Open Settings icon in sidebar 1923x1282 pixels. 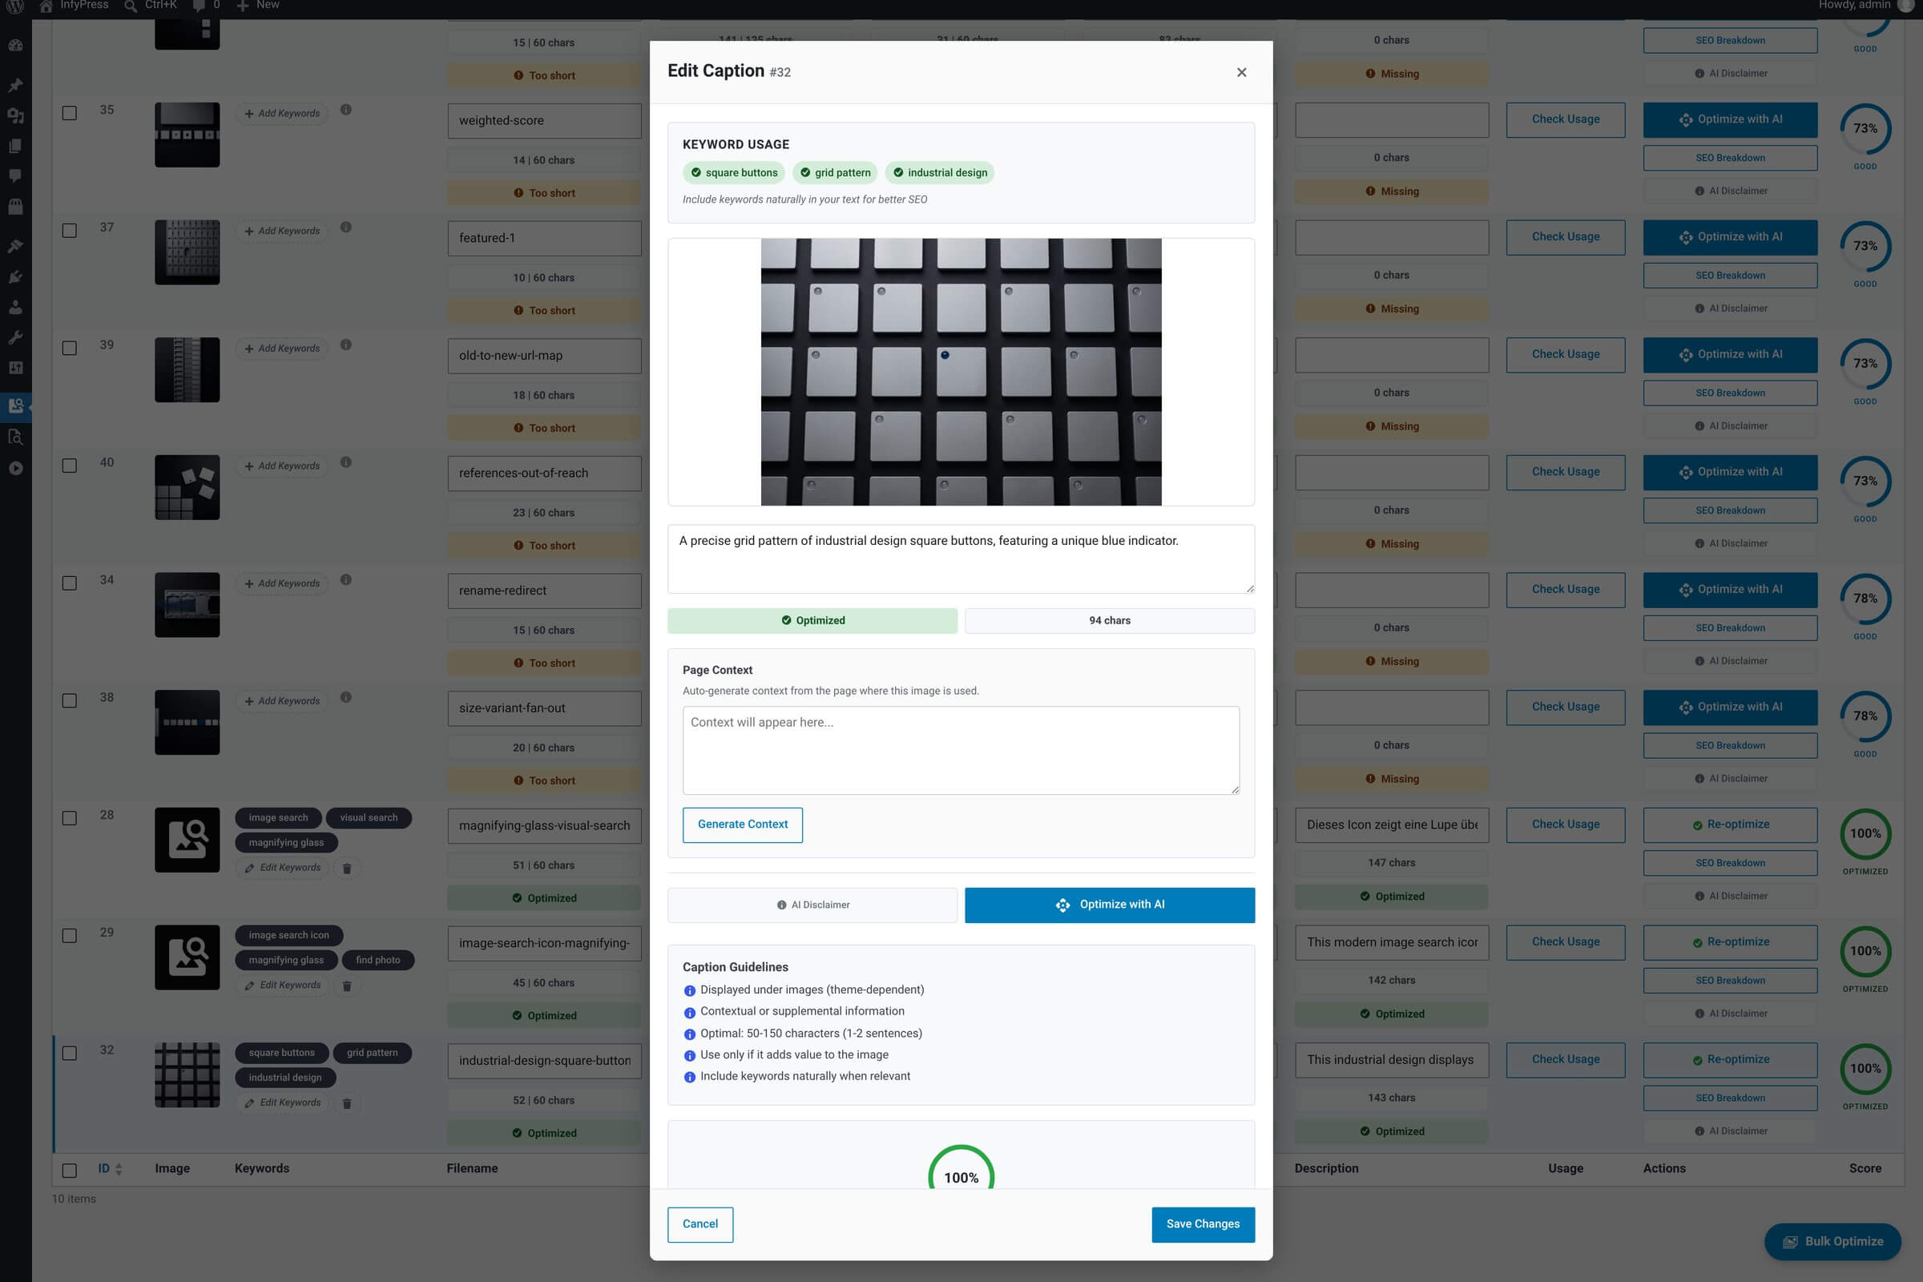15,368
